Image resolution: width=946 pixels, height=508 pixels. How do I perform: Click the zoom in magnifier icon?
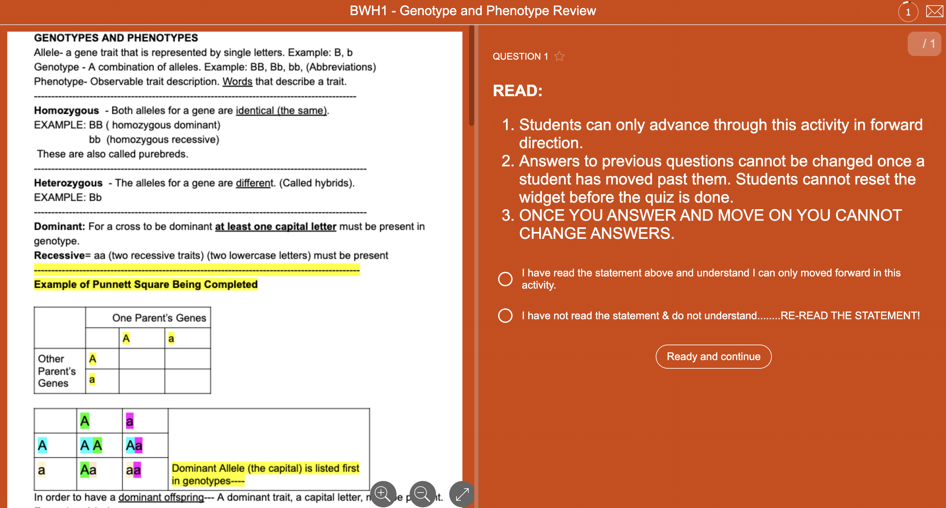pos(383,494)
